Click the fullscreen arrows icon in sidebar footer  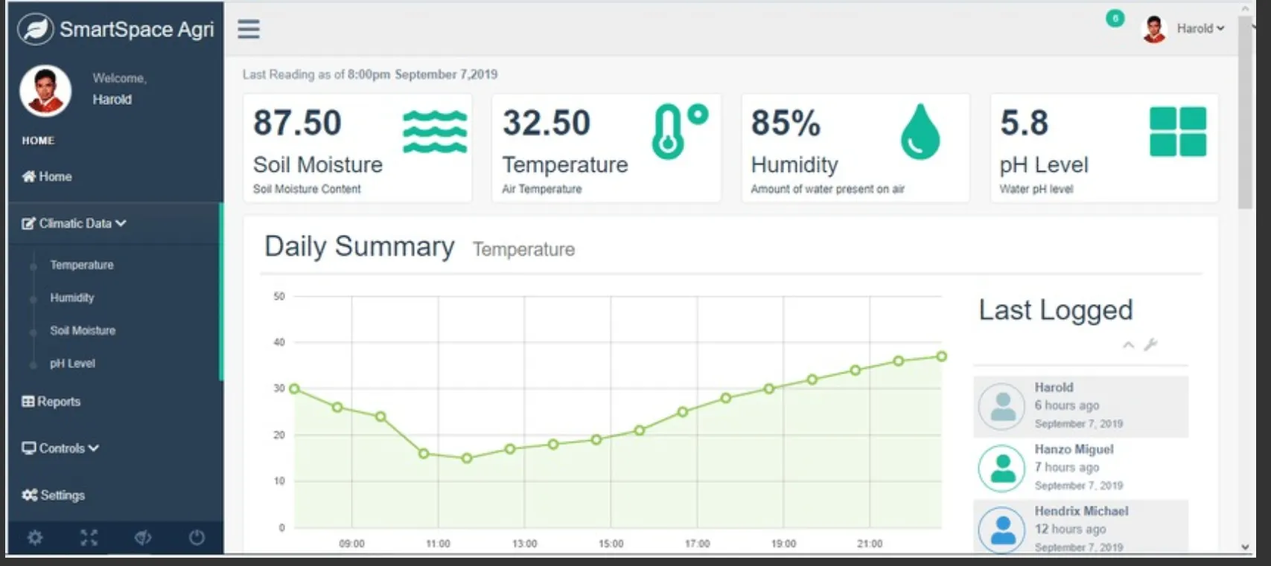[89, 537]
